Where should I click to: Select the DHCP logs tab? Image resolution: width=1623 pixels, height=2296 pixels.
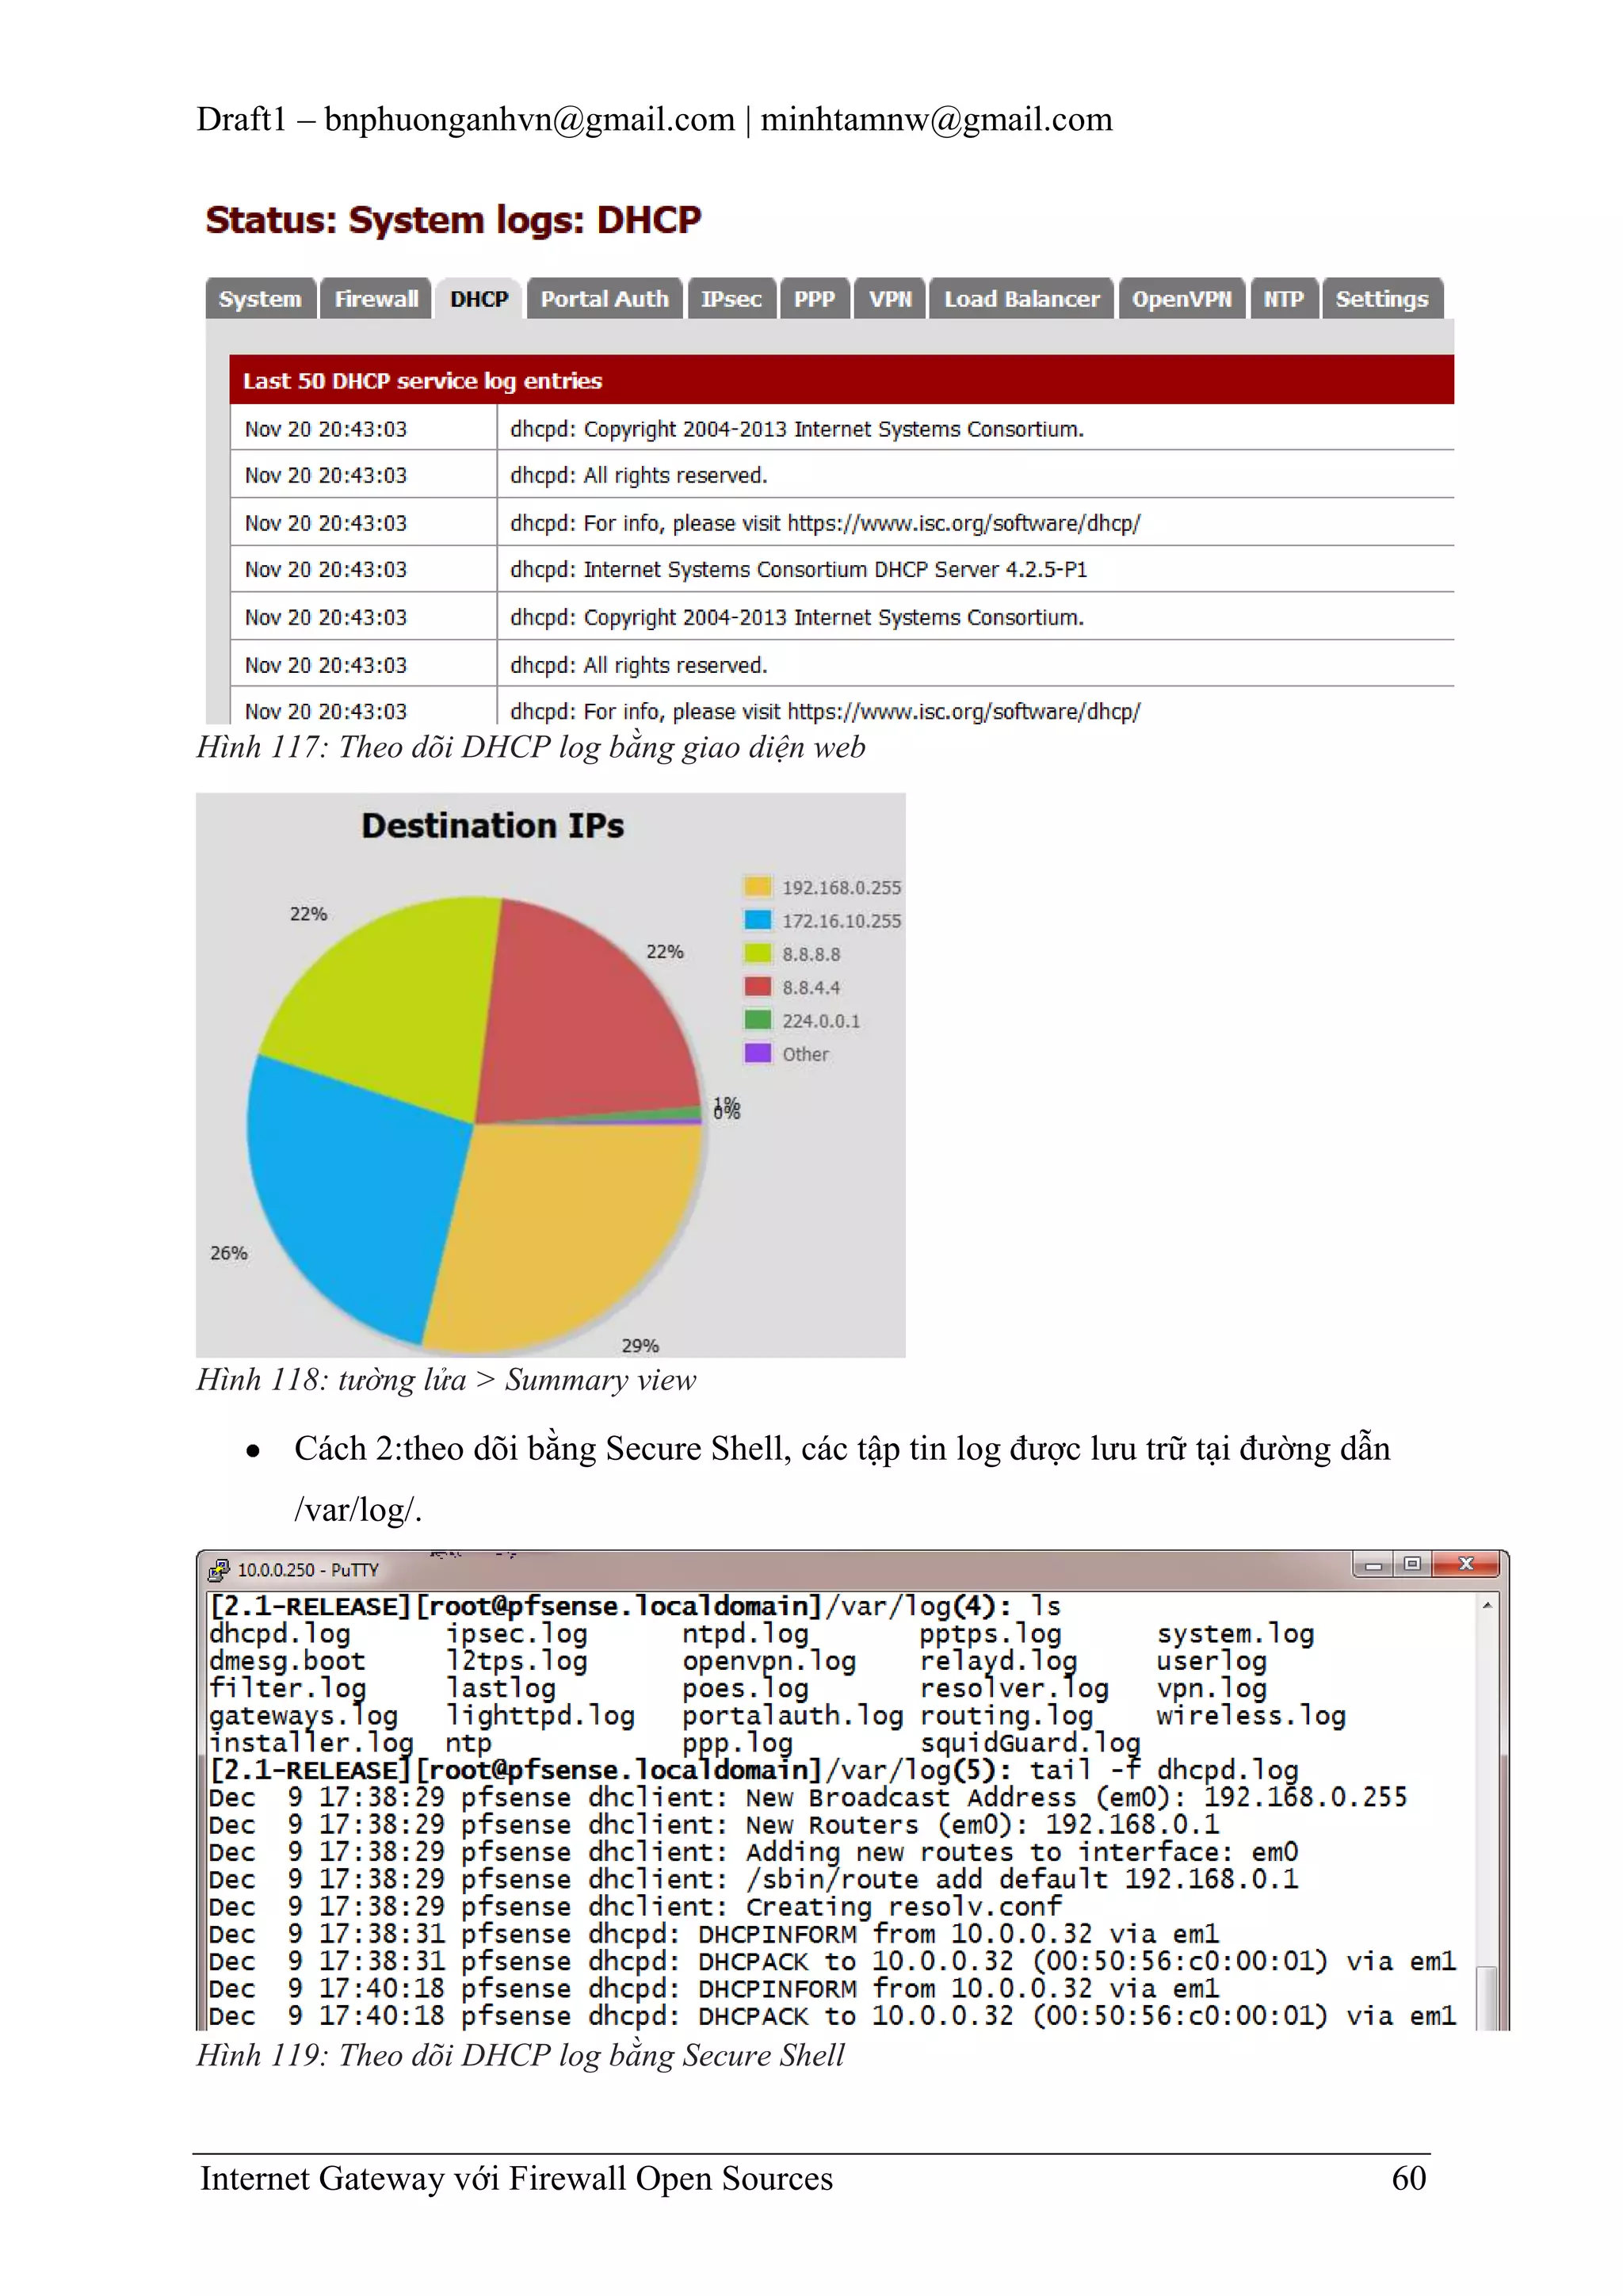(x=479, y=299)
